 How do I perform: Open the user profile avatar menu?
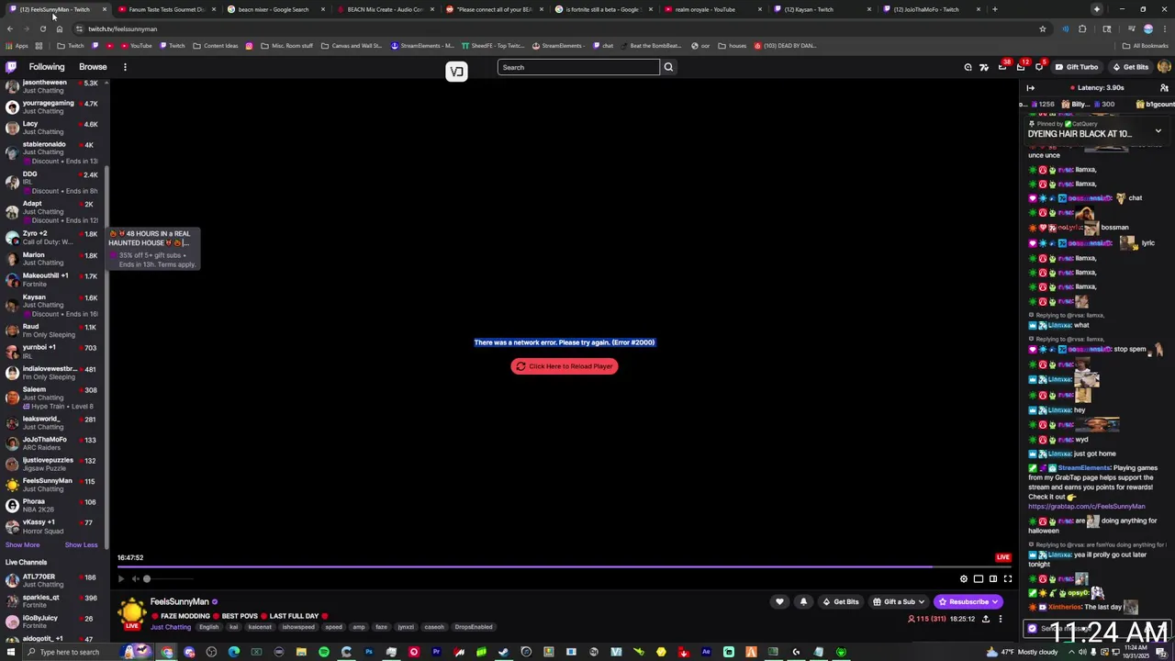tap(1164, 67)
